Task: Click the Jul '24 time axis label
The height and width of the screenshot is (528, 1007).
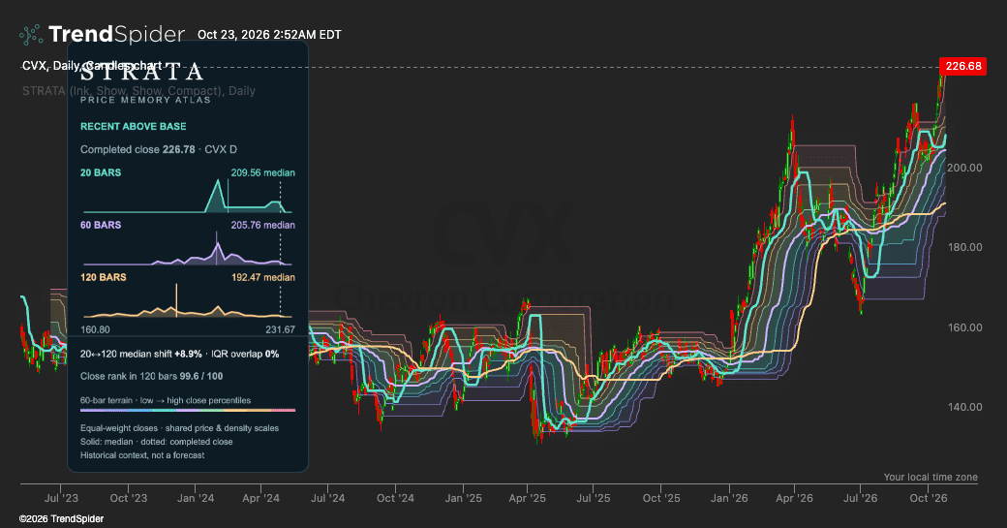Action: click(x=327, y=498)
